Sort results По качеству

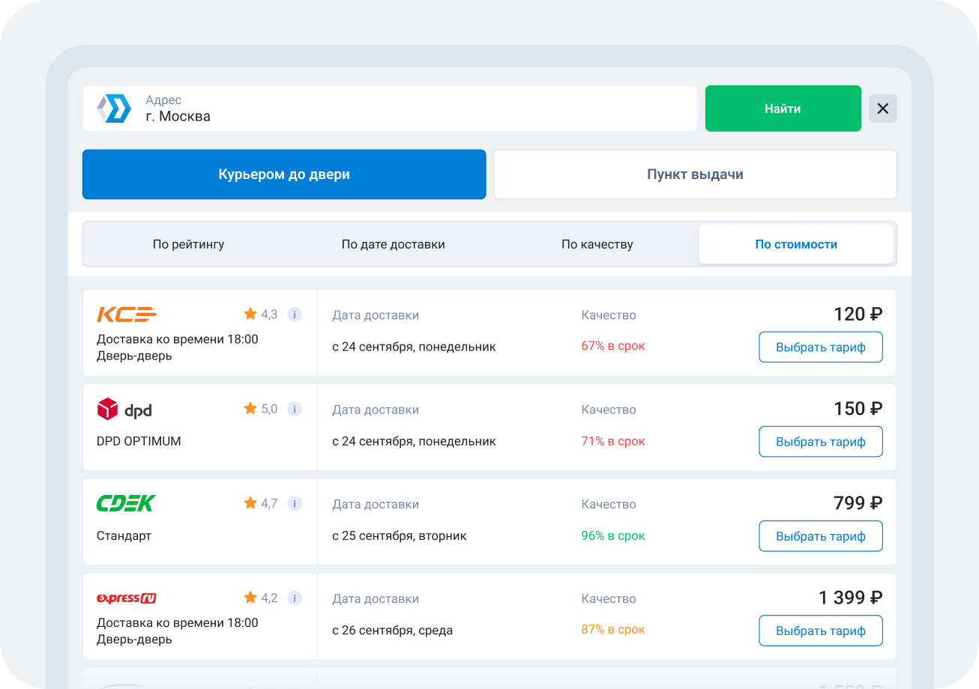click(x=597, y=244)
